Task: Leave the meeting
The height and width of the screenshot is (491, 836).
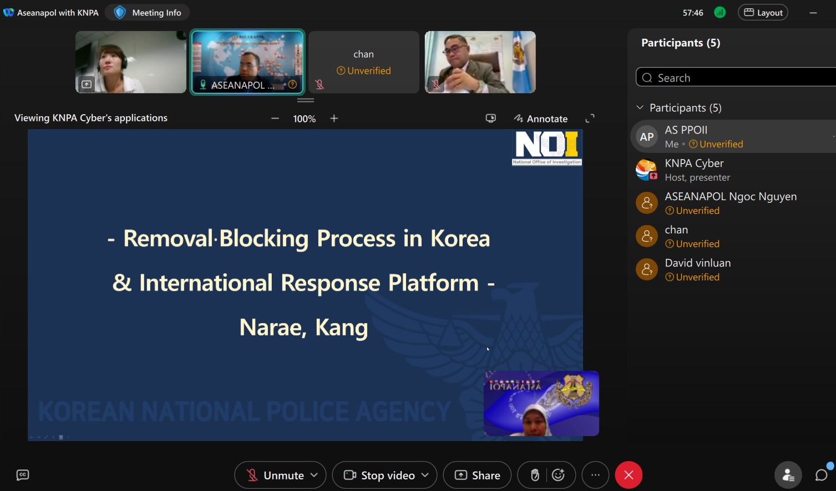Action: pyautogui.click(x=629, y=475)
